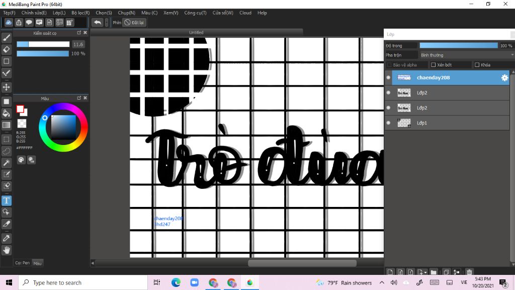The image size is (515, 290).
Task: Select the Operation/object tool
Action: point(6,212)
